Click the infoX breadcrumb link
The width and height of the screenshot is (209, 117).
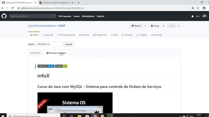(31, 44)
